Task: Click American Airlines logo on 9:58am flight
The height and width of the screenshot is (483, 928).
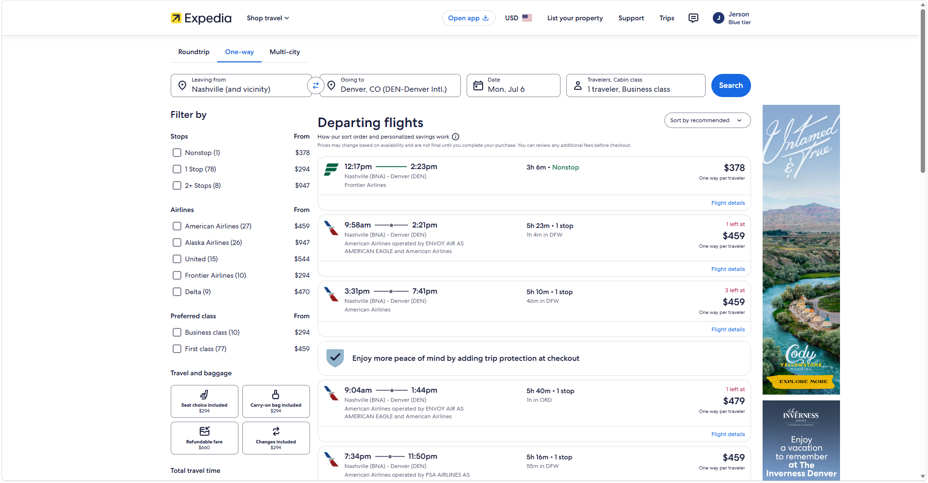Action: pos(331,228)
